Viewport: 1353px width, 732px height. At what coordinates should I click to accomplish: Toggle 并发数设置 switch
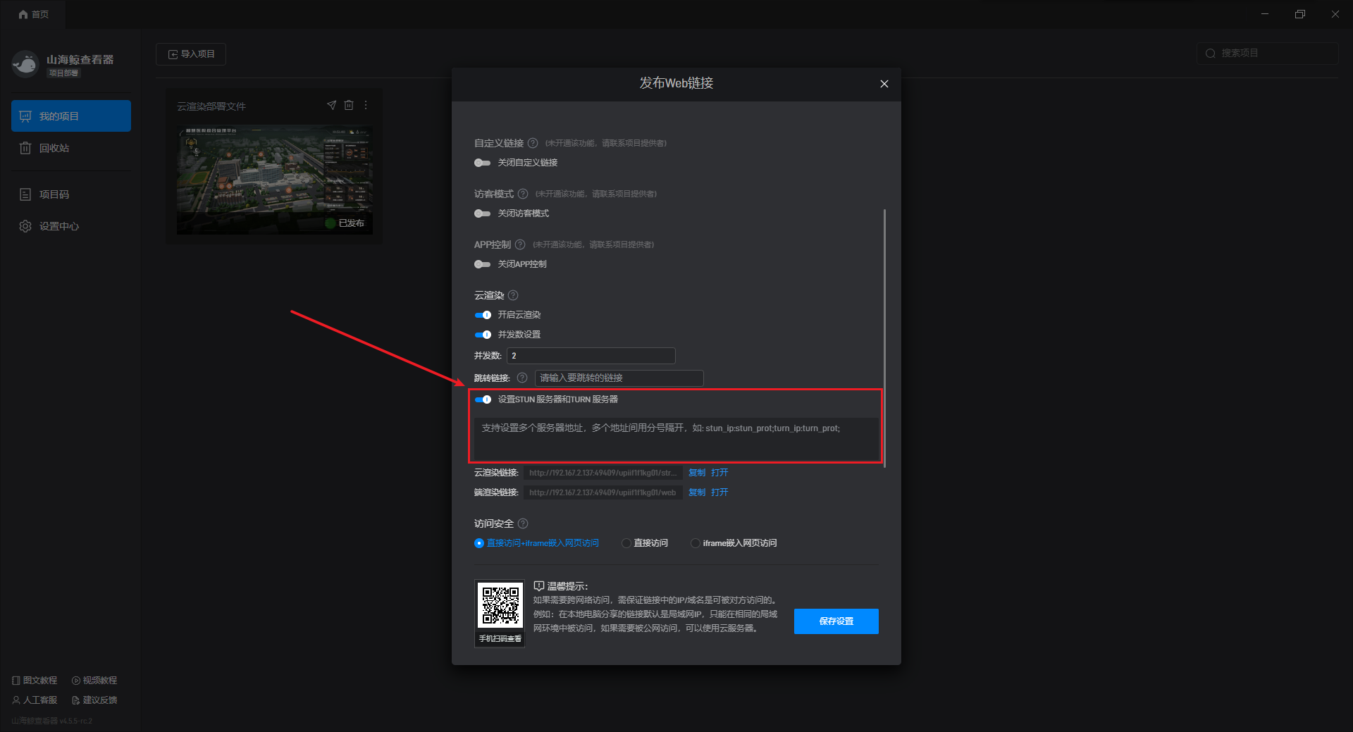(483, 335)
